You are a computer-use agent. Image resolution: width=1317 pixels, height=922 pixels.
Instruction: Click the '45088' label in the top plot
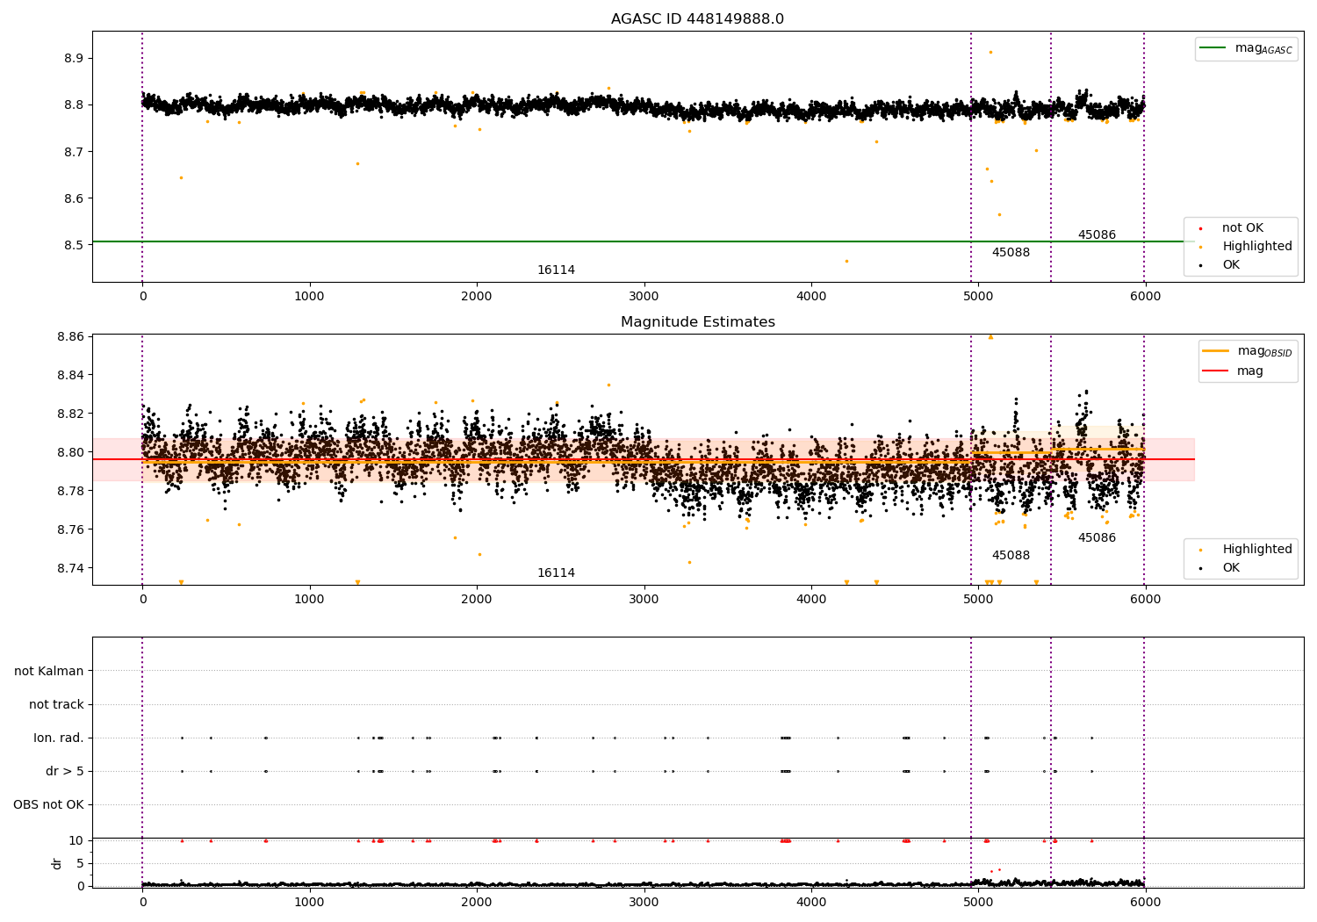(1011, 253)
